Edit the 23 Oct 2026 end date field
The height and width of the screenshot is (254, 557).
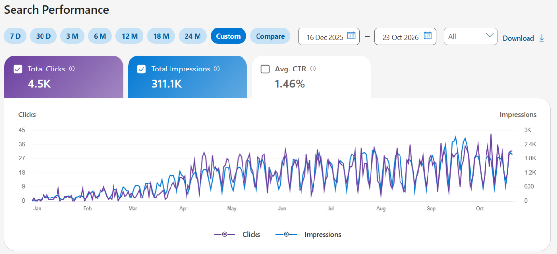[405, 37]
